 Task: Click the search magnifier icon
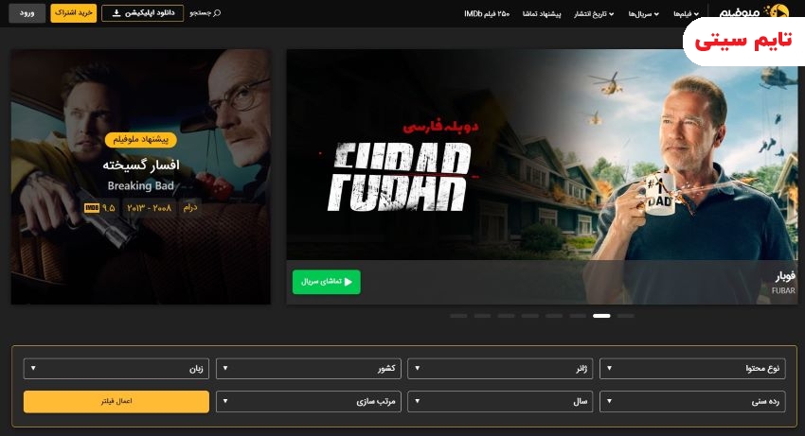[x=217, y=13]
